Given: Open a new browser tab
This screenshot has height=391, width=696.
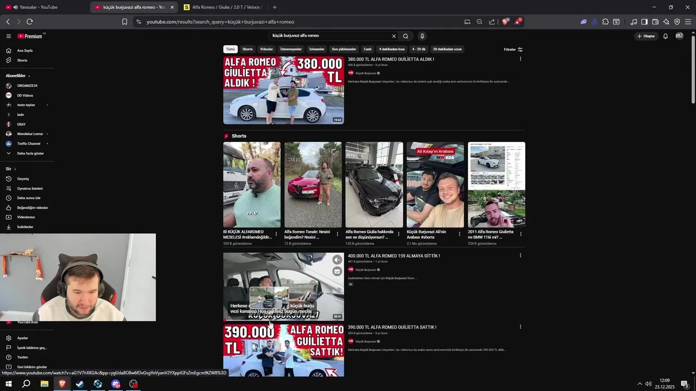Looking at the screenshot, I should coord(275,7).
